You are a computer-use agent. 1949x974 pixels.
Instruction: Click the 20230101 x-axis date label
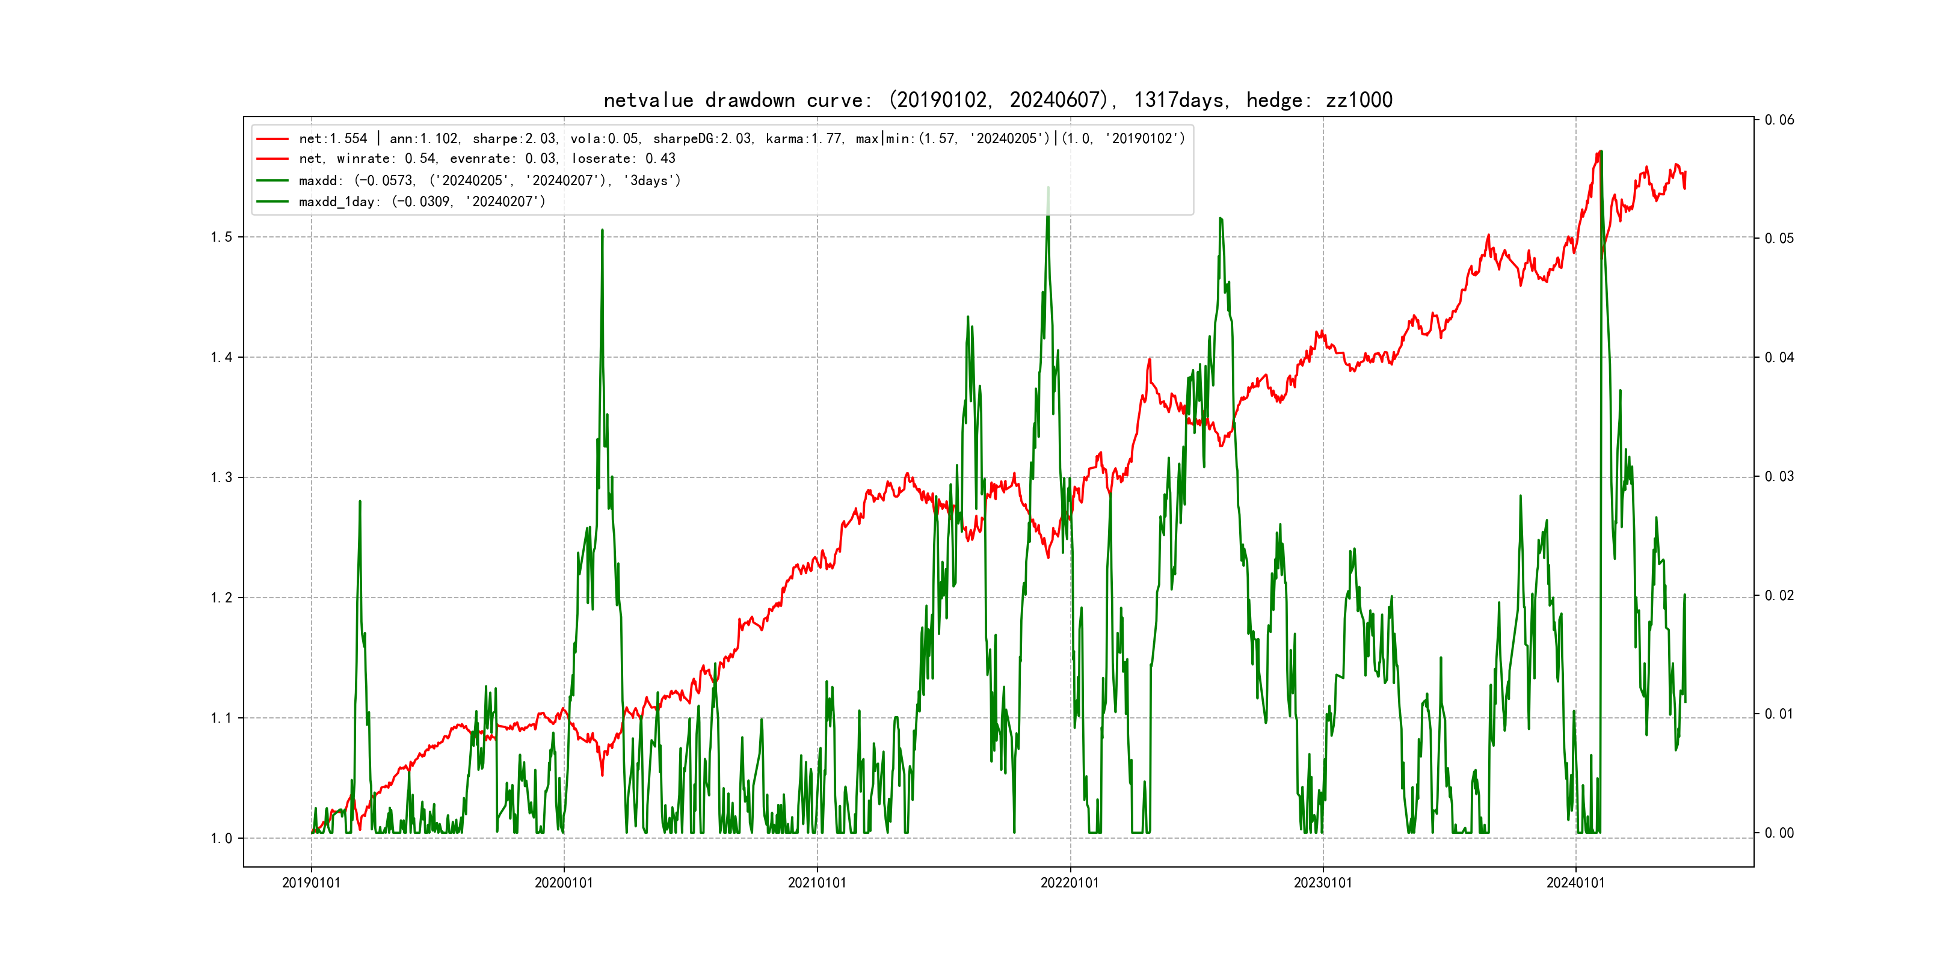tap(1323, 883)
